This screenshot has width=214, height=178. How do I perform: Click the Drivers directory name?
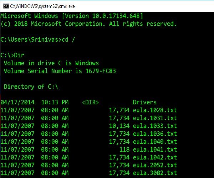click(144, 102)
